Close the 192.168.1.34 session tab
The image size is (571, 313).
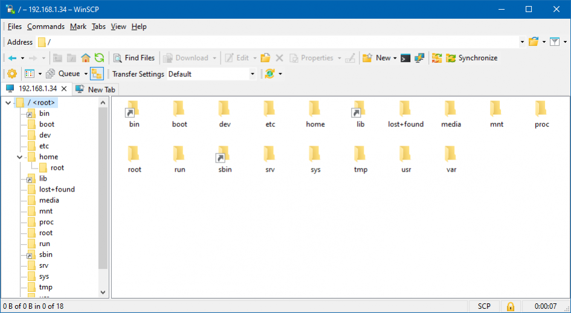pyautogui.click(x=65, y=89)
